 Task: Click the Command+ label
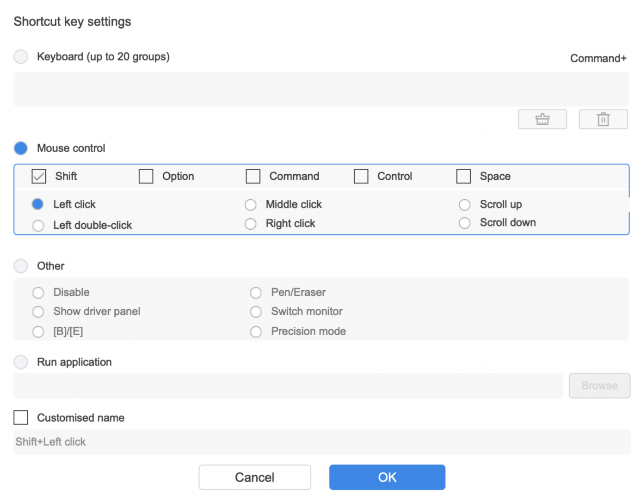tap(598, 58)
